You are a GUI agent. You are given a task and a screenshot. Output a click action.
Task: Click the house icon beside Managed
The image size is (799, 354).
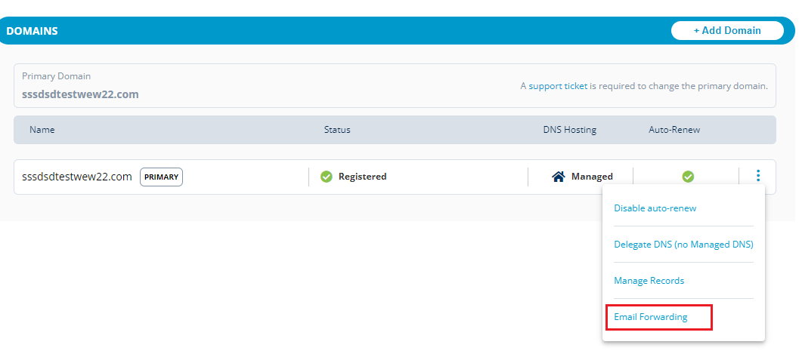point(559,177)
